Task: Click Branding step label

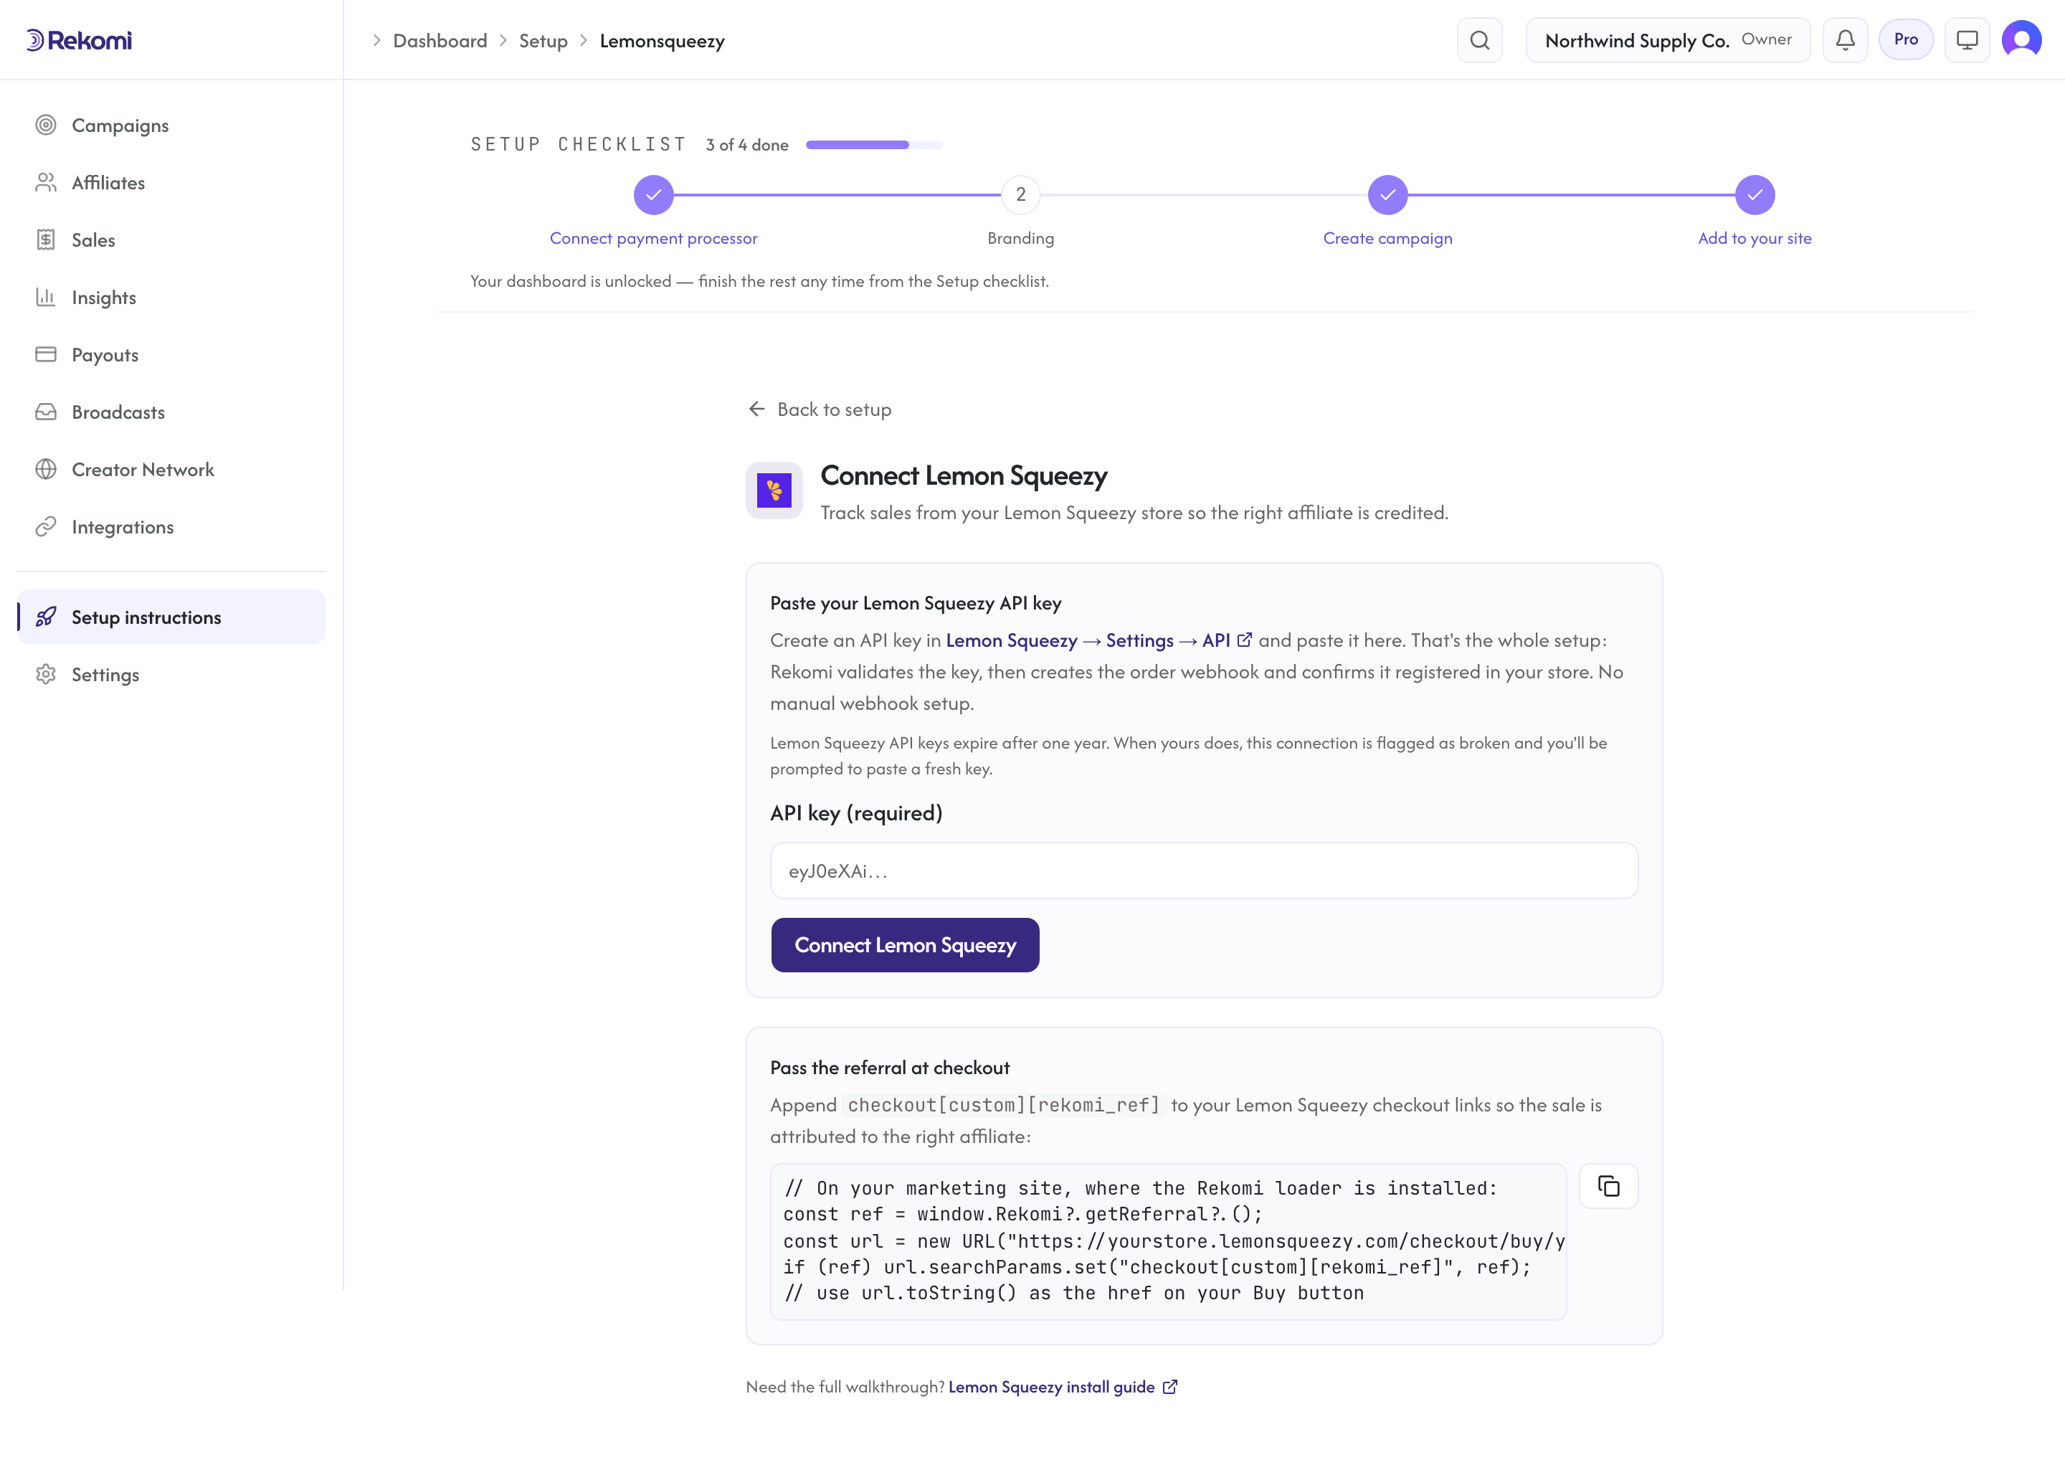Action: (x=1020, y=238)
